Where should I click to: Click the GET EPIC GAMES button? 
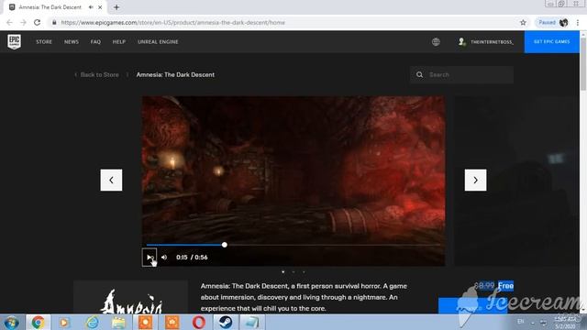click(x=552, y=42)
